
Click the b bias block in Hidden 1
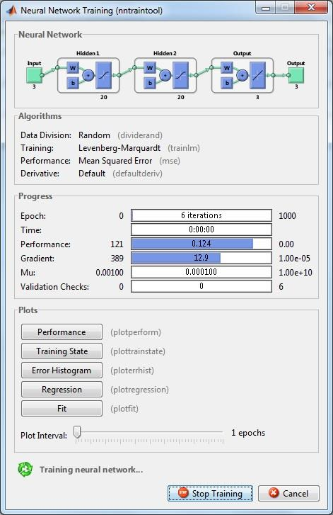tap(73, 83)
